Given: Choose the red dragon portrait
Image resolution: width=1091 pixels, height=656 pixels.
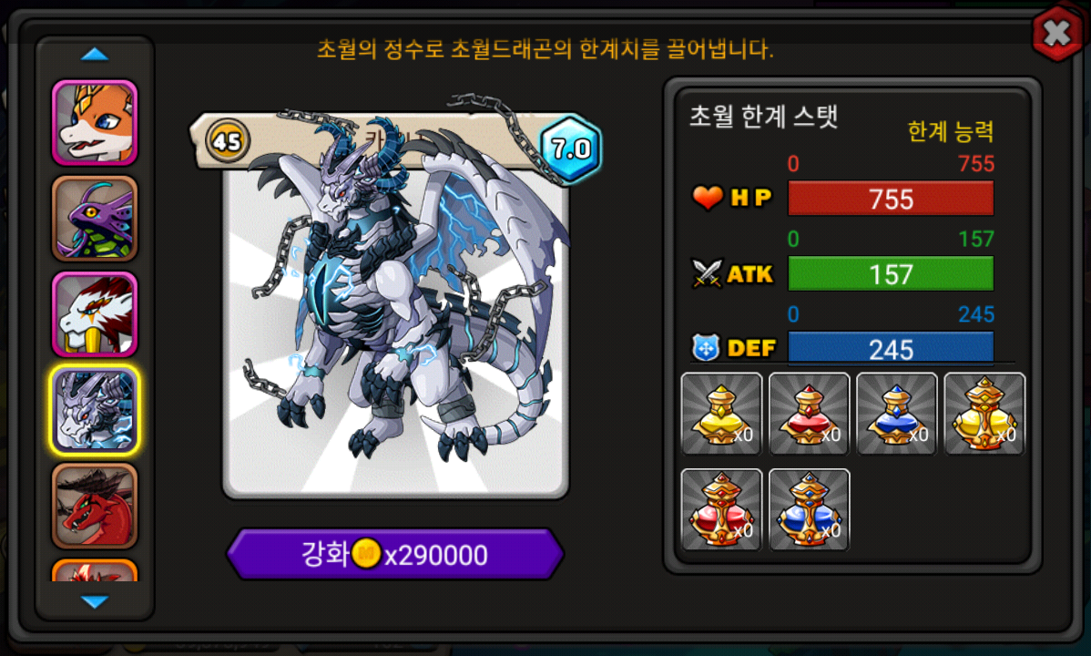Looking at the screenshot, I should (95, 506).
